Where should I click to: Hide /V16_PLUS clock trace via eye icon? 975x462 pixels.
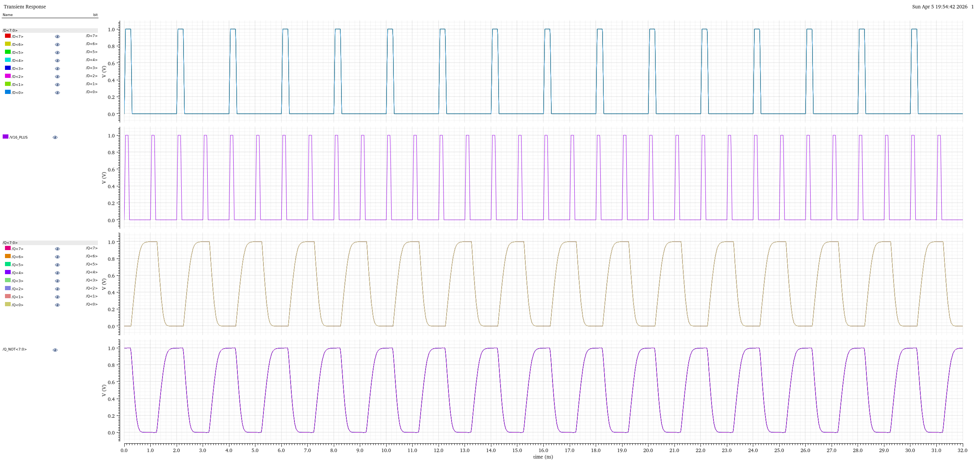click(x=55, y=137)
